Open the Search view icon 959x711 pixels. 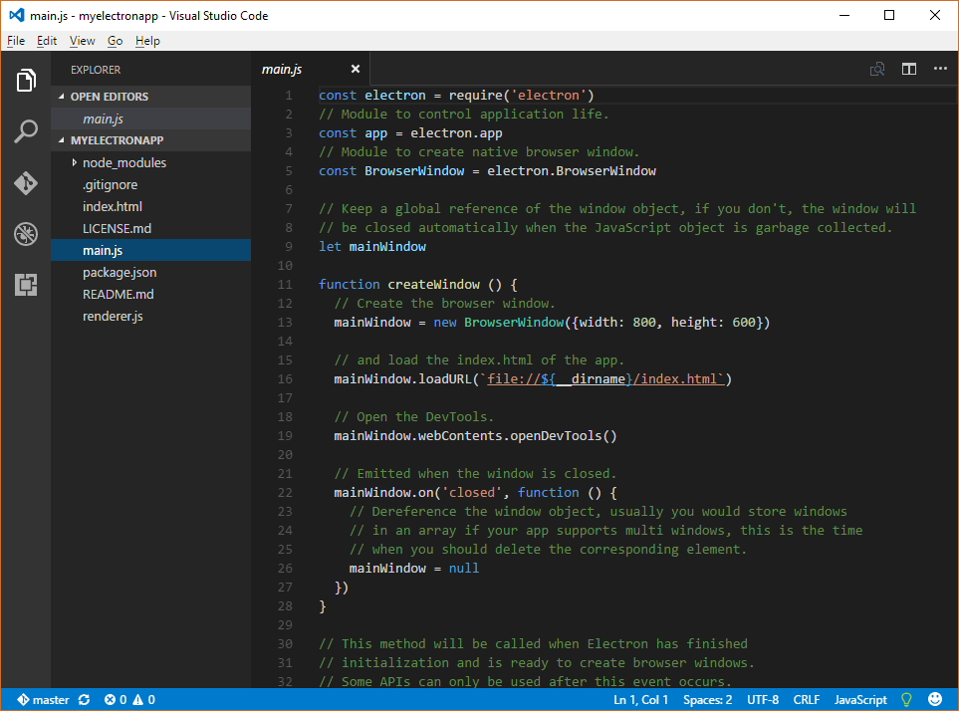point(26,131)
